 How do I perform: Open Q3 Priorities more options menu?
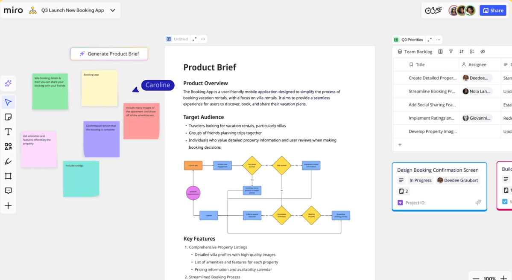[438, 40]
